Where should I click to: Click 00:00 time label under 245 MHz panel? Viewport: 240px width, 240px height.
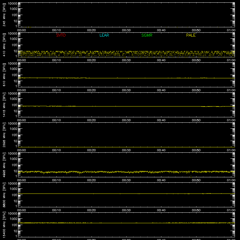22,30
